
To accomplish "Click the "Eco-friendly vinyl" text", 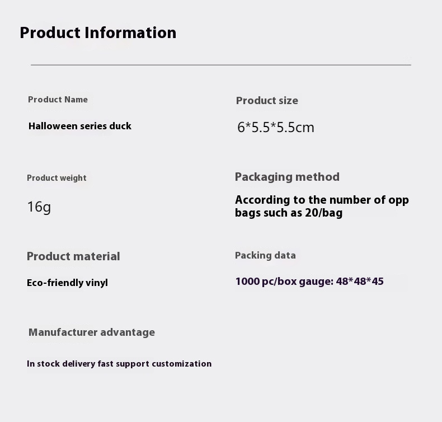I will tap(67, 283).
